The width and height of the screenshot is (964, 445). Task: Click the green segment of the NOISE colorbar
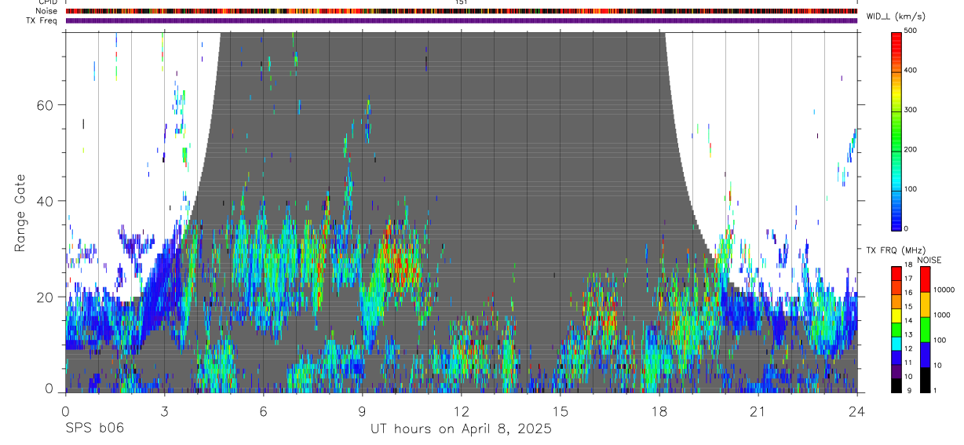926,330
